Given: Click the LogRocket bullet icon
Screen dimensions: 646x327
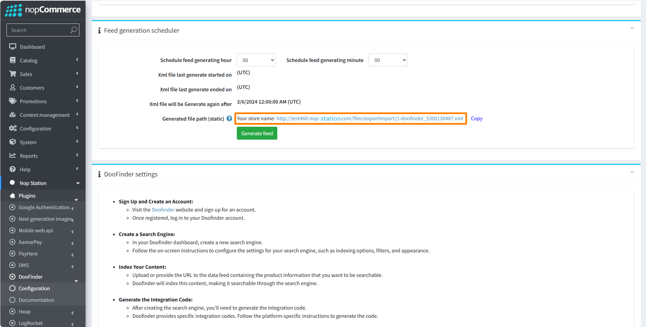Looking at the screenshot, I should pos(13,323).
